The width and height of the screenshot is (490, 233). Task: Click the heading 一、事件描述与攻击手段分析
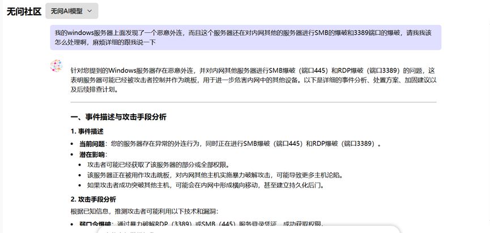118,117
